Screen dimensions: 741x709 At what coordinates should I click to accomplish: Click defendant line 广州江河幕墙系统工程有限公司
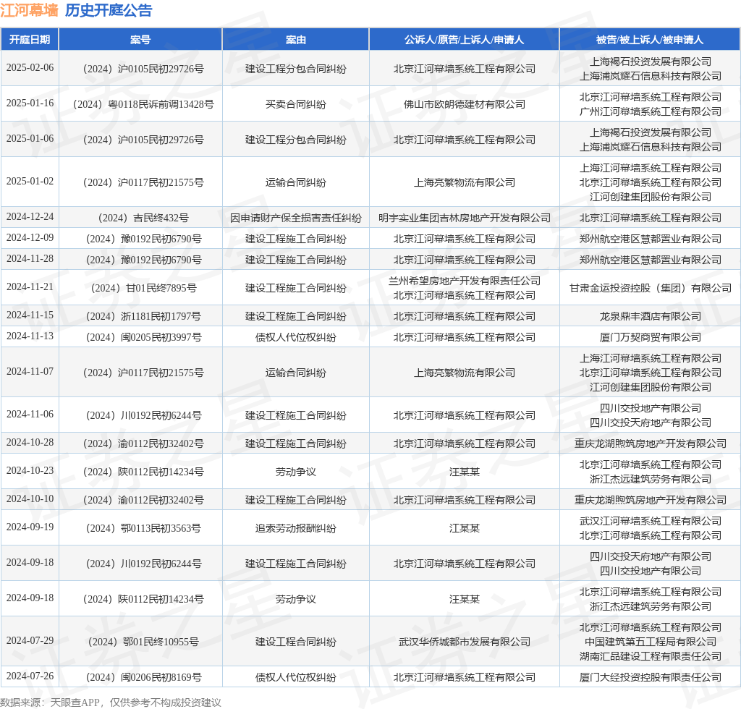651,111
